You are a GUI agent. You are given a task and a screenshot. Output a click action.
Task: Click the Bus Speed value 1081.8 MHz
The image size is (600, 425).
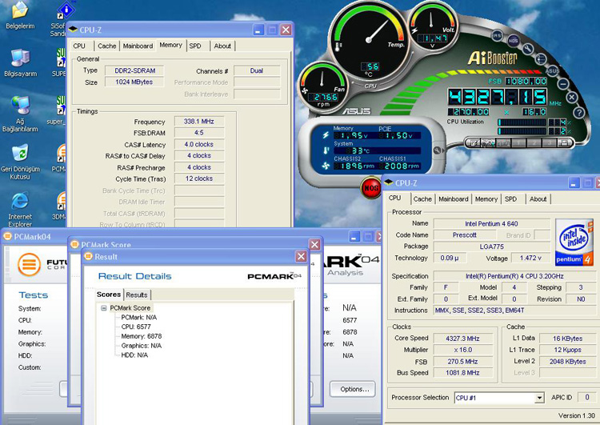[x=462, y=373]
